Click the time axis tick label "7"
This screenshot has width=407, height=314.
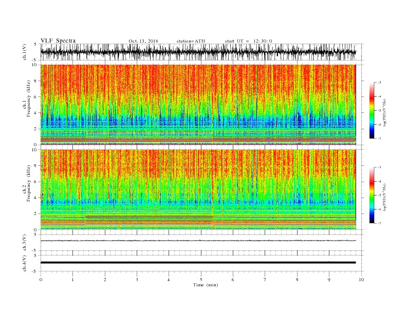pos(265,280)
